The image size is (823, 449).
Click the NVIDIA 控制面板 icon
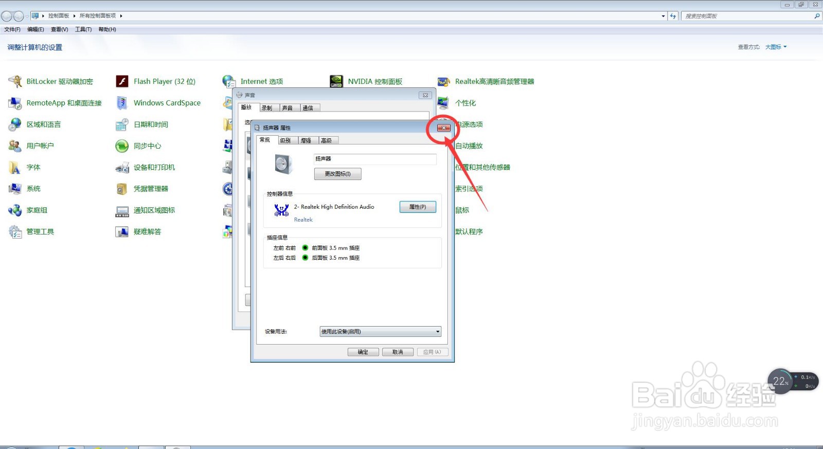336,81
